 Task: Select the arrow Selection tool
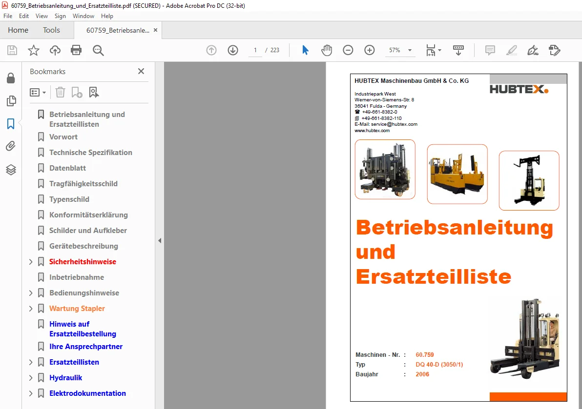(305, 50)
